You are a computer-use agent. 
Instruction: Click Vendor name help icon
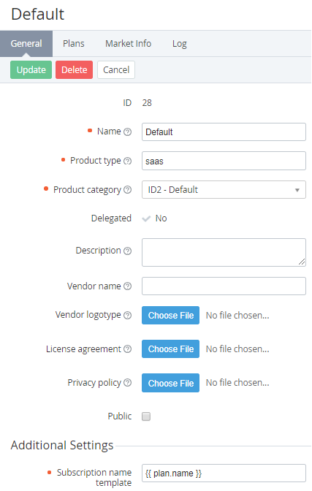127,286
